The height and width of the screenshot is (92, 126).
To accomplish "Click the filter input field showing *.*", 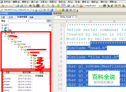I will click(27, 21).
